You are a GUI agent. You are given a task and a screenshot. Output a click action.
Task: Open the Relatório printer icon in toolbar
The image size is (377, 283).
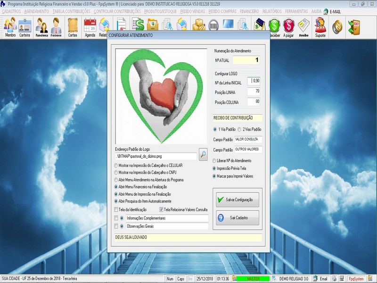[103, 27]
